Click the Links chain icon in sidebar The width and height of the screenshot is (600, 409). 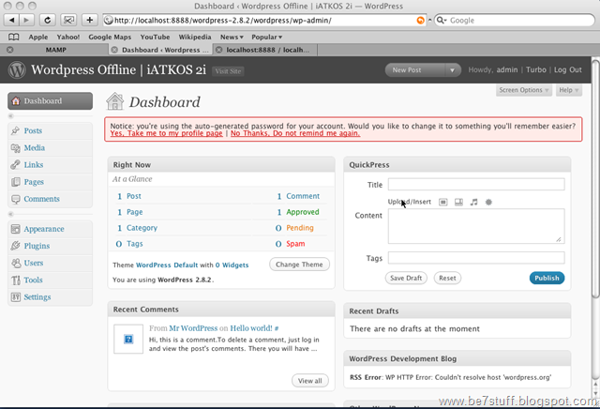(x=15, y=165)
